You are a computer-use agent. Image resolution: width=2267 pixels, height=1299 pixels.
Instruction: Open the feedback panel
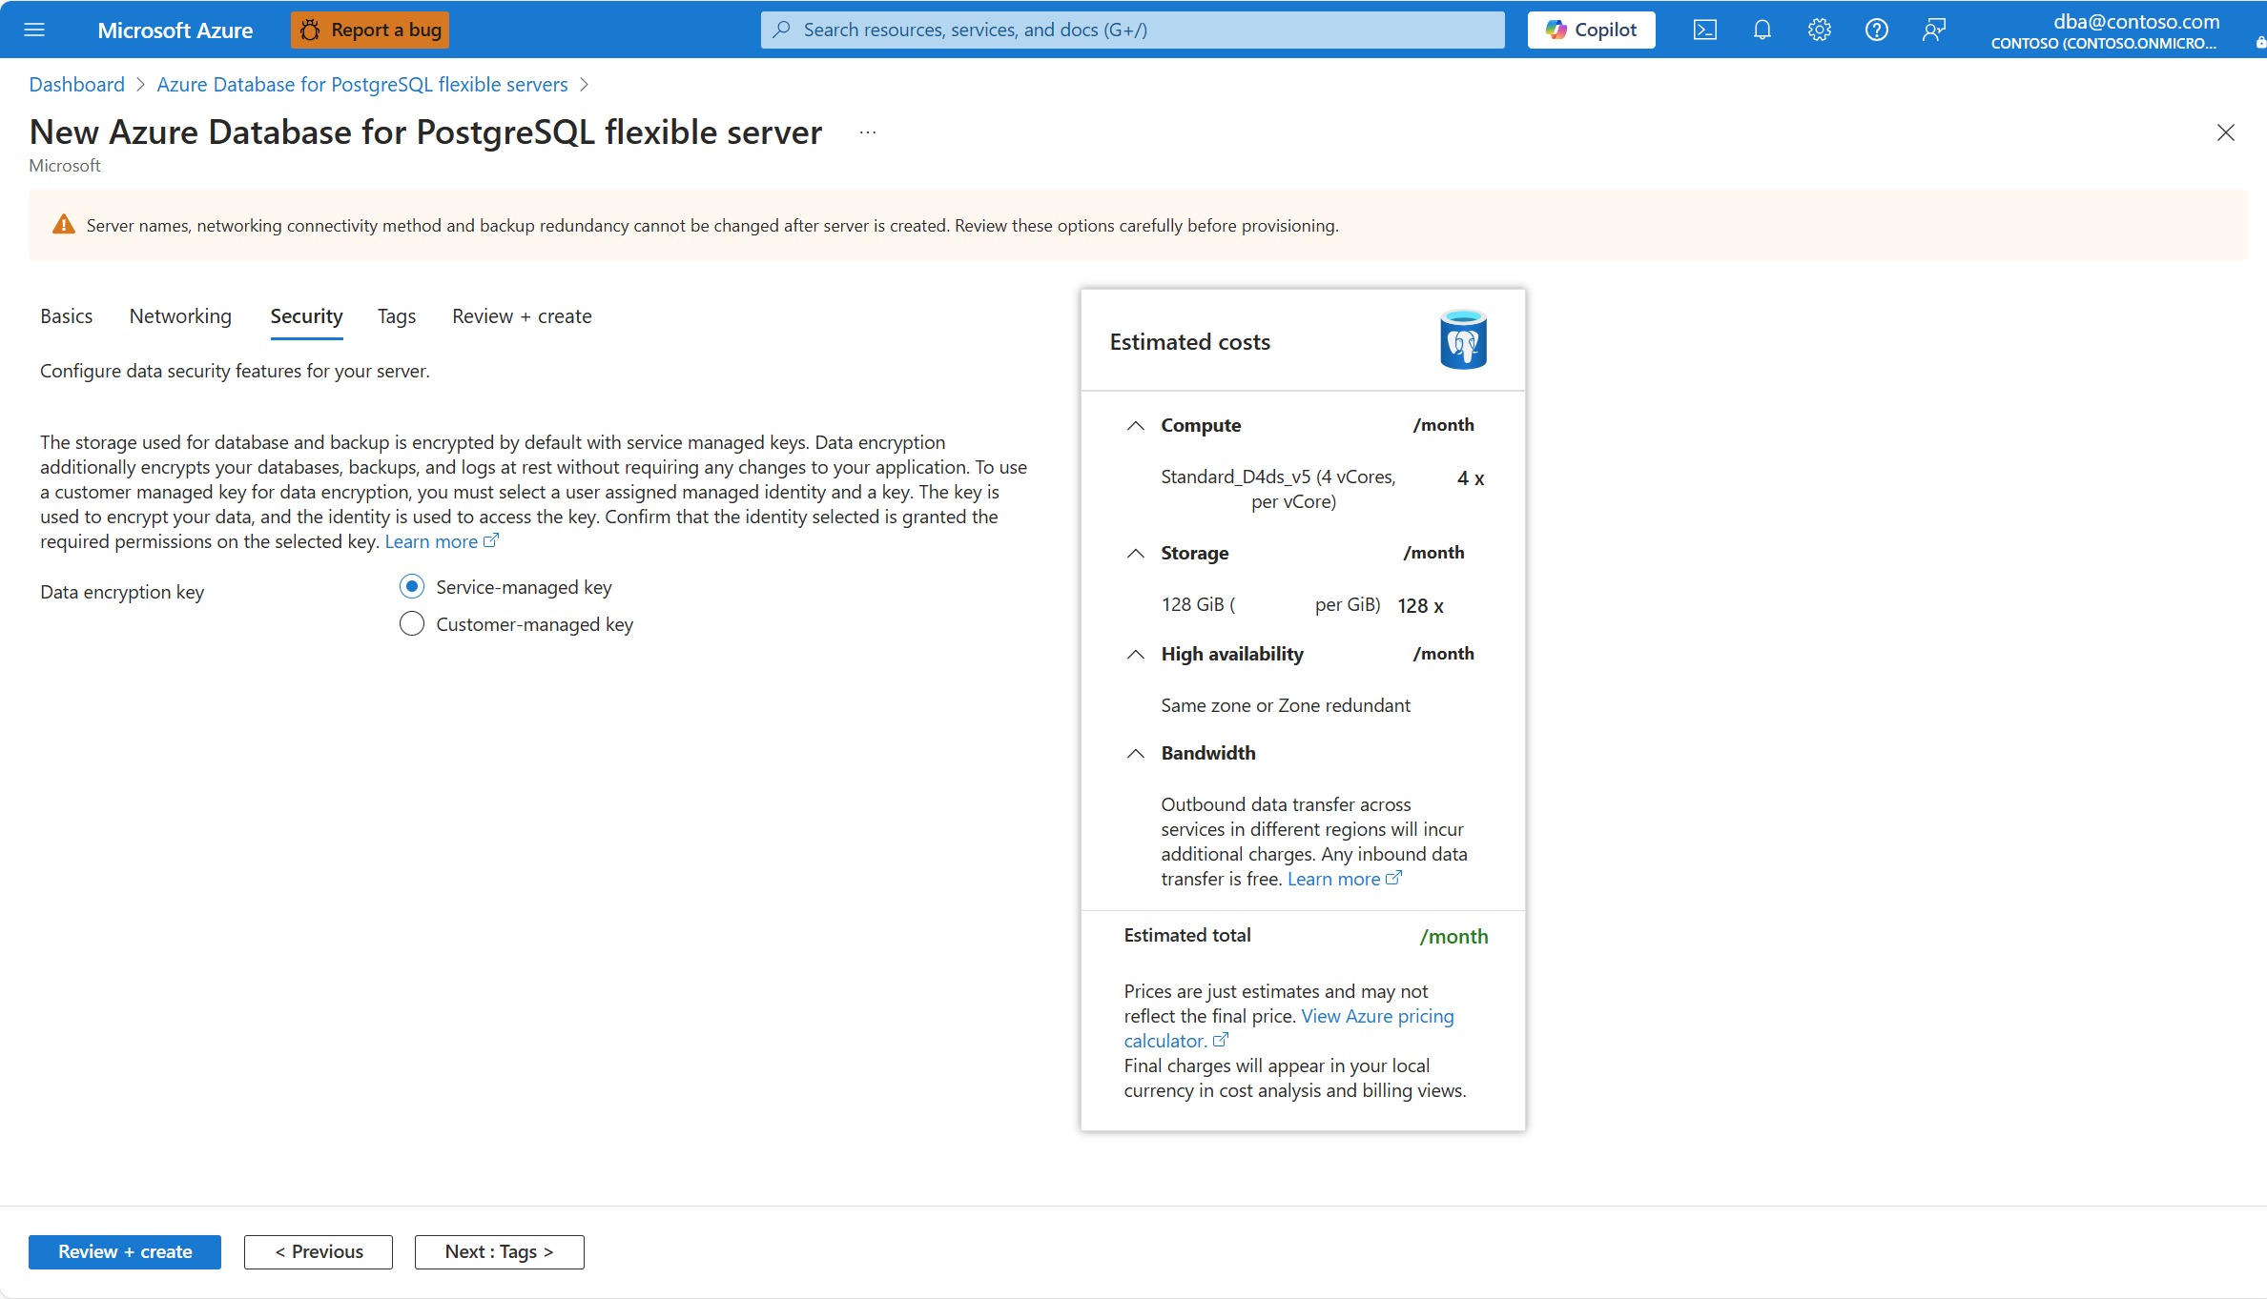pyautogui.click(x=1933, y=30)
